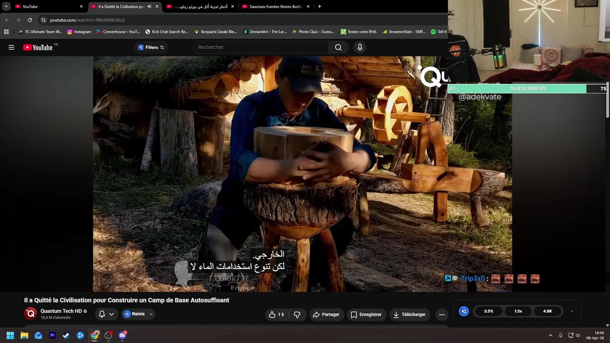Open the Photo Quiz bookmark
Viewport: 610px width, 343px height.
(x=313, y=32)
